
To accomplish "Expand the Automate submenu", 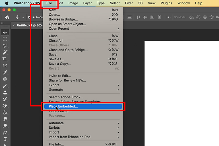I will point(83,123).
